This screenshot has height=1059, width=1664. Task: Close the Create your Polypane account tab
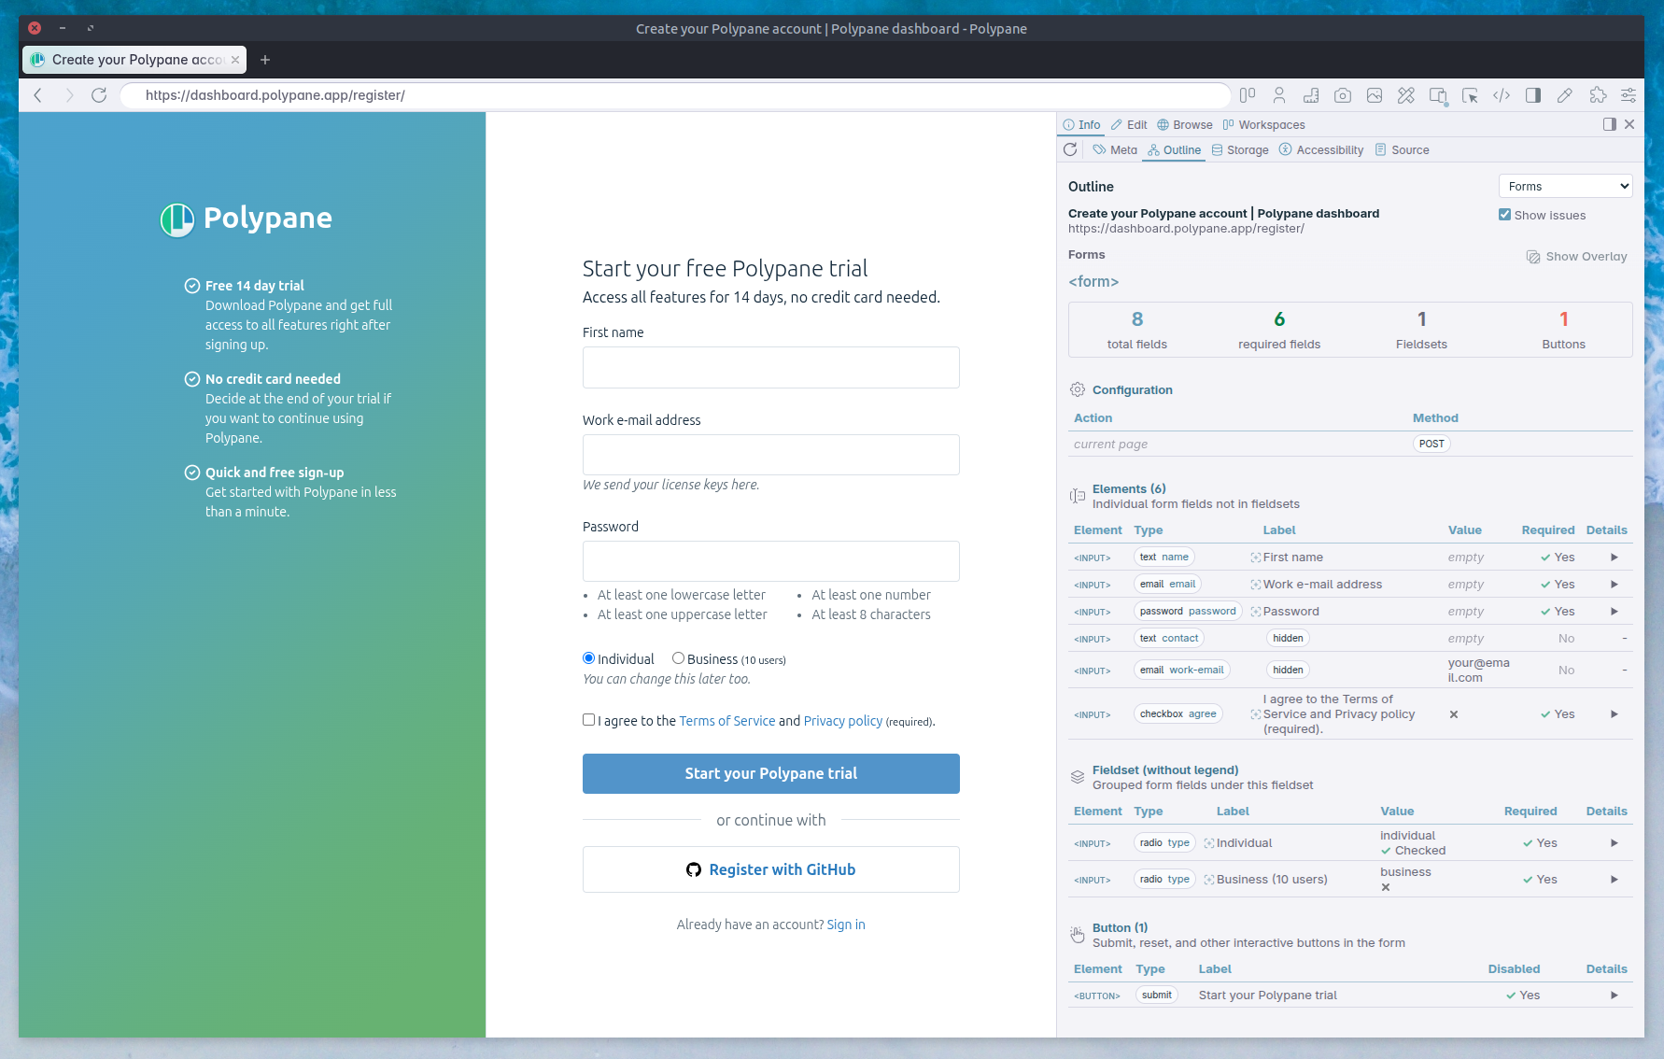pyautogui.click(x=235, y=60)
